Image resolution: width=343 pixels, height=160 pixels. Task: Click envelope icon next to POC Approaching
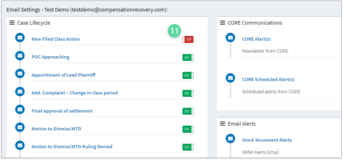click(x=20, y=56)
